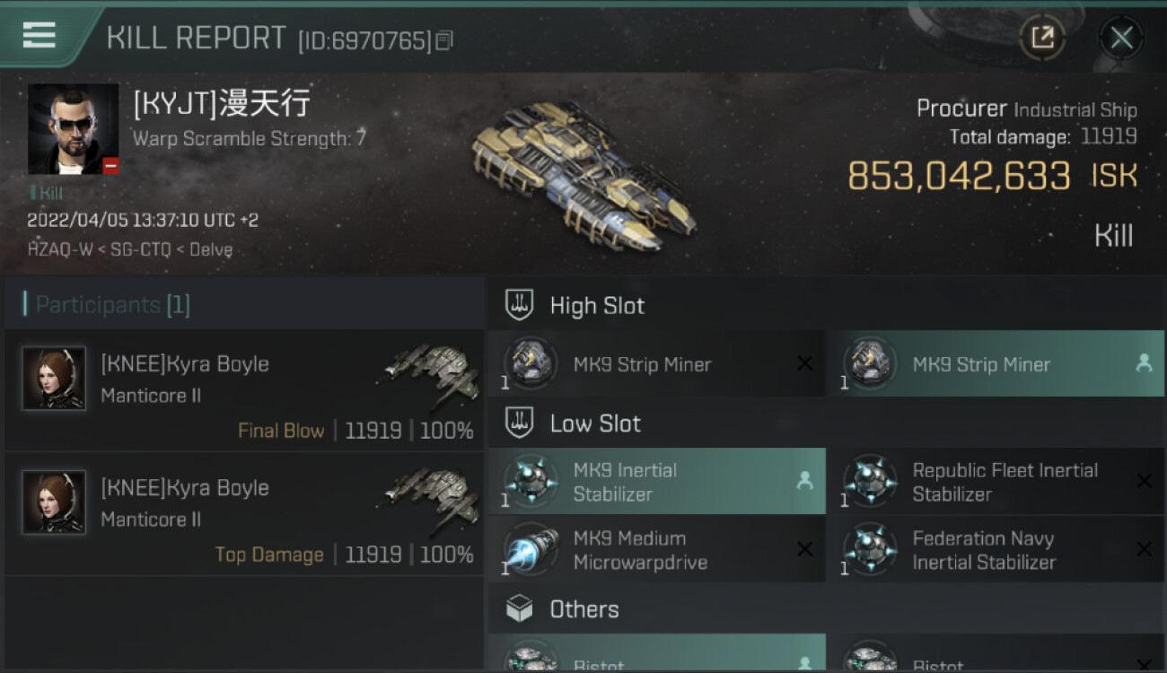
Task: Select the Republic Fleet Inertial Stabilizer
Action: (x=996, y=481)
